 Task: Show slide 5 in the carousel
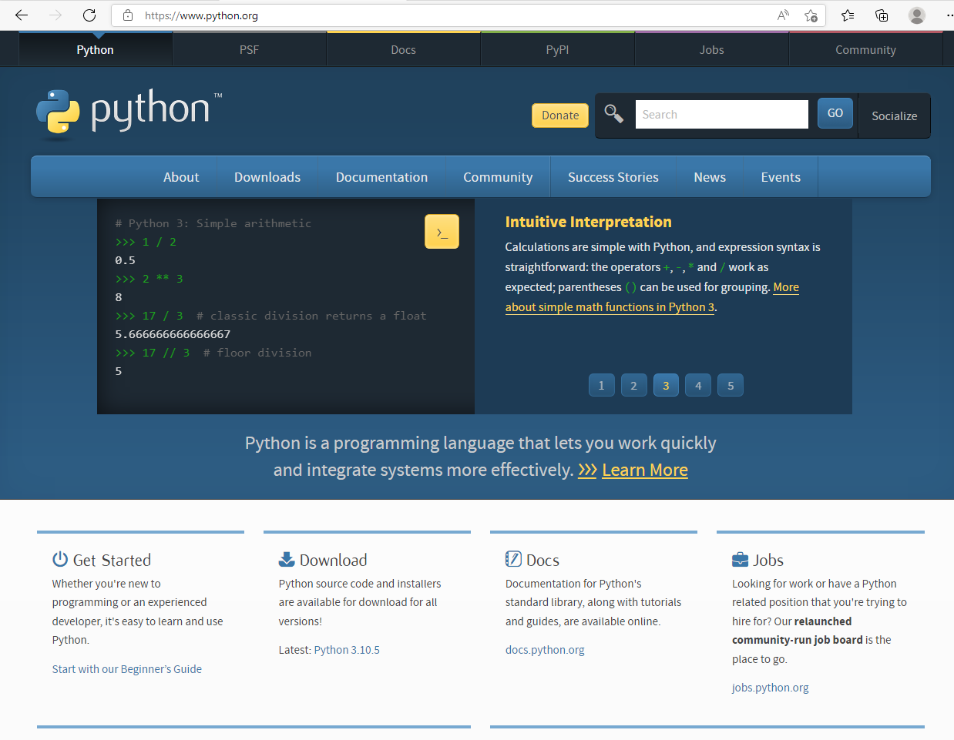[731, 386]
